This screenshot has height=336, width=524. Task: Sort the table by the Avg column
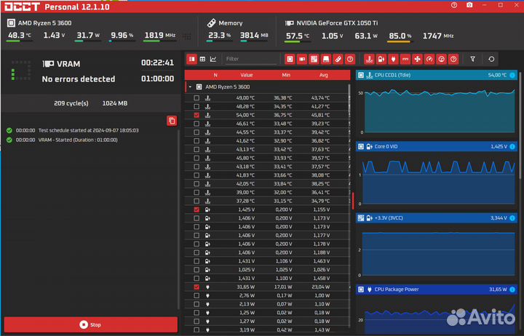[323, 75]
